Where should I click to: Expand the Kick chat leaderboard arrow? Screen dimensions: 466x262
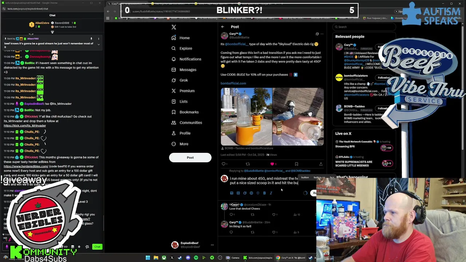coord(52,32)
